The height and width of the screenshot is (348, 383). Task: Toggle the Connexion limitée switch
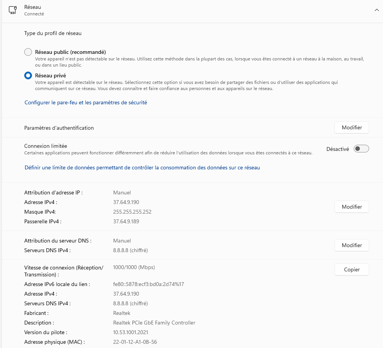[361, 149]
